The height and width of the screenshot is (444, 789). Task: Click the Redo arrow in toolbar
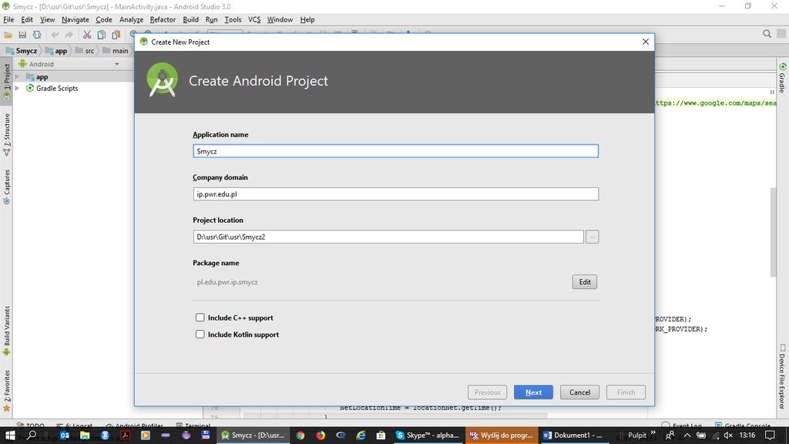(69, 35)
